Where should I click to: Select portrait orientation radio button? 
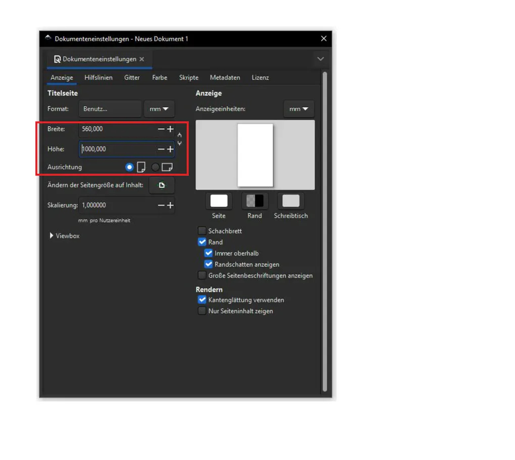(129, 167)
